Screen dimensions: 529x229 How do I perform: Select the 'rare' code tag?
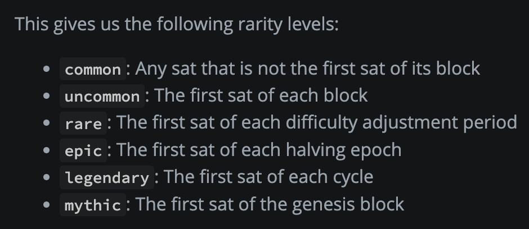pyautogui.click(x=83, y=123)
